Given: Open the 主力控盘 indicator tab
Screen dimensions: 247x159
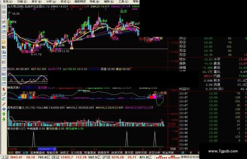Looking at the screenshot, I should click(76, 152).
